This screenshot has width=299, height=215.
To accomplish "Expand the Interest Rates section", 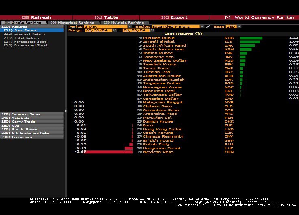I will click(32, 114).
